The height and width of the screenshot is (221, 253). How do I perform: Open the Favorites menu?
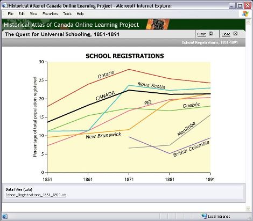point(50,14)
